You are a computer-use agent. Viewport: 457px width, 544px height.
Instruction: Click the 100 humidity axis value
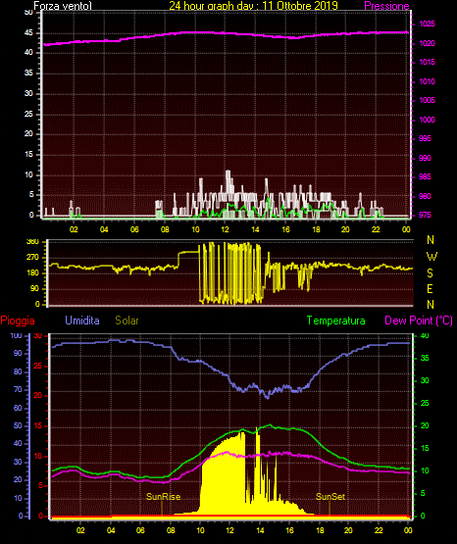coord(16,335)
